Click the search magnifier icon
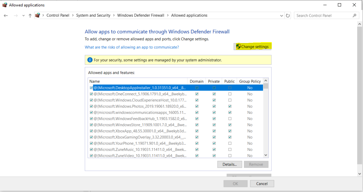The height and width of the screenshot is (192, 363). pos(354,15)
